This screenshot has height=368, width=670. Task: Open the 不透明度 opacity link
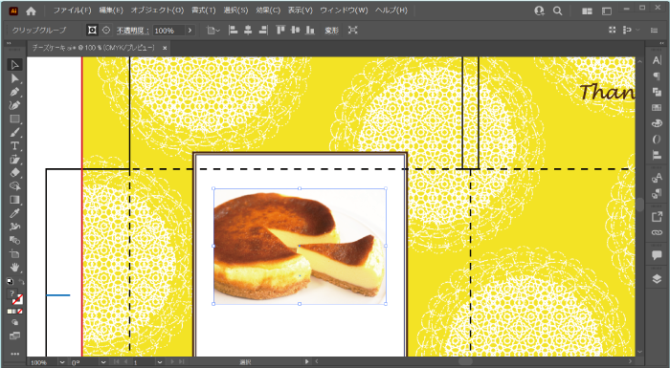tap(132, 31)
